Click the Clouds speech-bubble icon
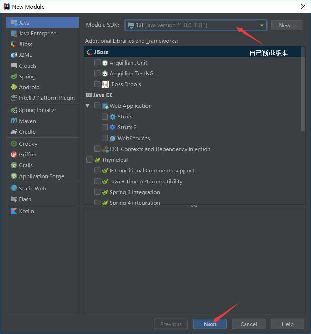The height and width of the screenshot is (334, 311). (14, 65)
